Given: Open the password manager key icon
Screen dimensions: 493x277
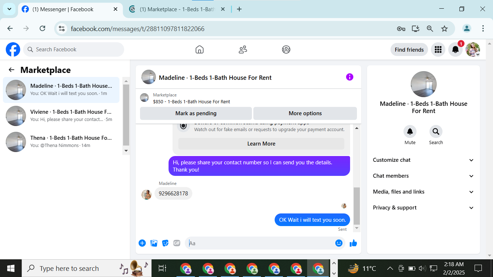Looking at the screenshot, I should [x=401, y=29].
